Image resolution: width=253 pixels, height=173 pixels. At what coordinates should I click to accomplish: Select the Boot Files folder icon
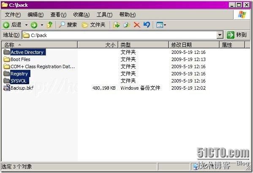point(7,59)
